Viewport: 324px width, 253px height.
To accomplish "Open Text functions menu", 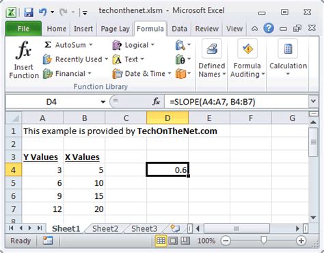I will point(129,59).
